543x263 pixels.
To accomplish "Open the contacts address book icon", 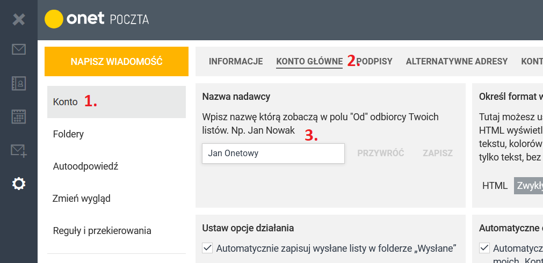I will 19,83.
